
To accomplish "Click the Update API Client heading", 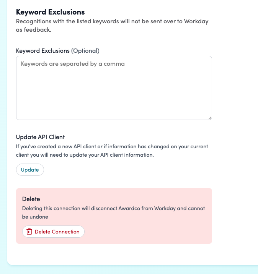I will [x=40, y=137].
